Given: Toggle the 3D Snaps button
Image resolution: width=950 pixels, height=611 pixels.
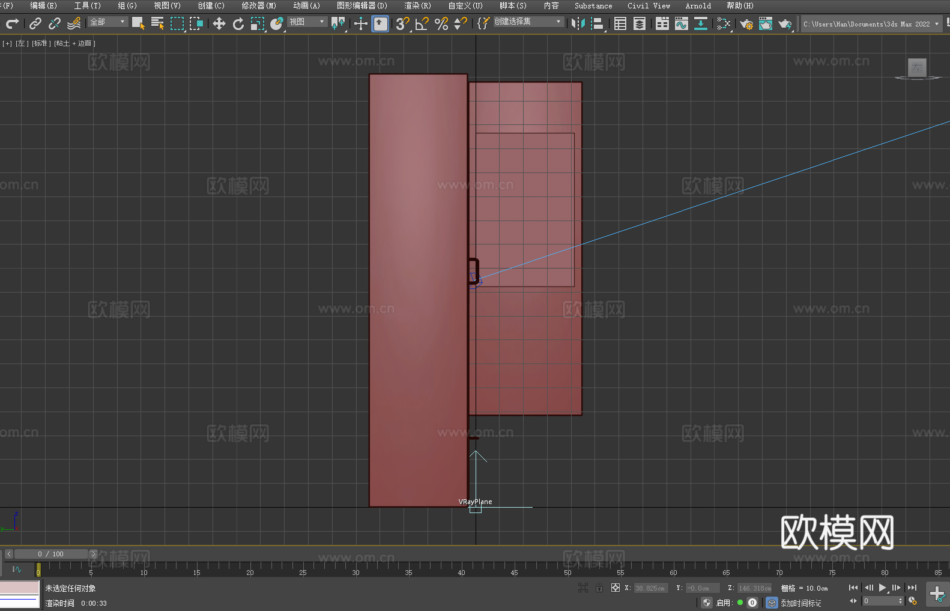Looking at the screenshot, I should tap(403, 23).
